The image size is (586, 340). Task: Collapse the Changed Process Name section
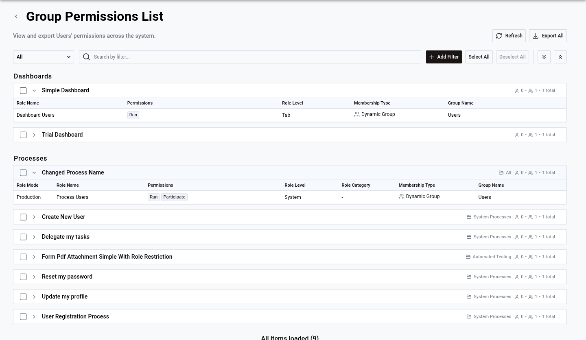(x=34, y=172)
